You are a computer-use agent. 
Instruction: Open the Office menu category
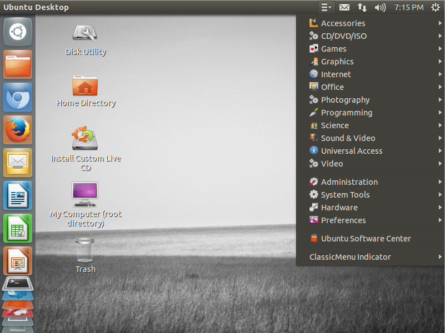(371, 87)
